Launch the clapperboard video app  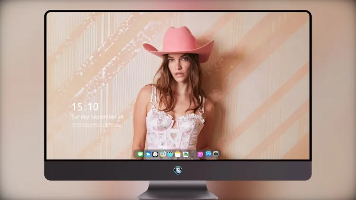point(170,155)
